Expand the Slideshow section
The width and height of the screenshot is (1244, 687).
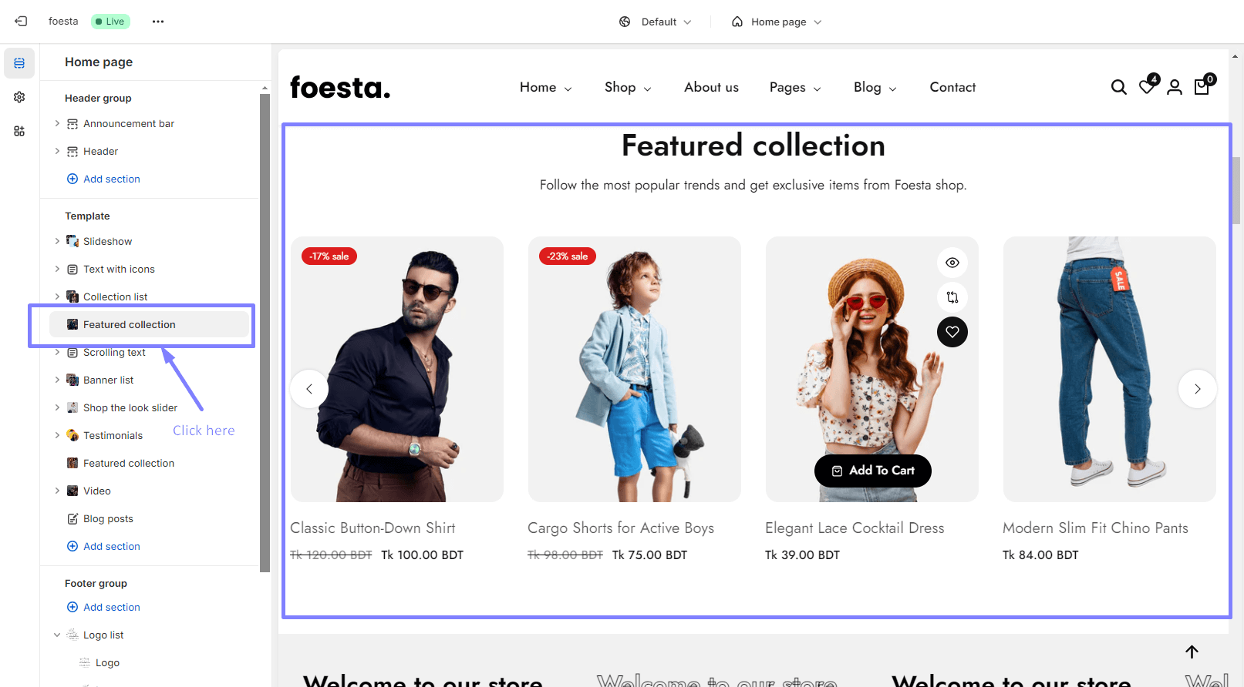(57, 241)
